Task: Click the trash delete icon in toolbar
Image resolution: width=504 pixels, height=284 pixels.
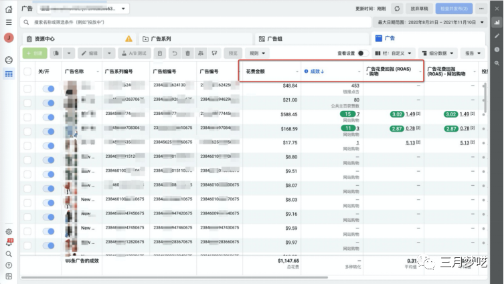Action: coord(187,53)
